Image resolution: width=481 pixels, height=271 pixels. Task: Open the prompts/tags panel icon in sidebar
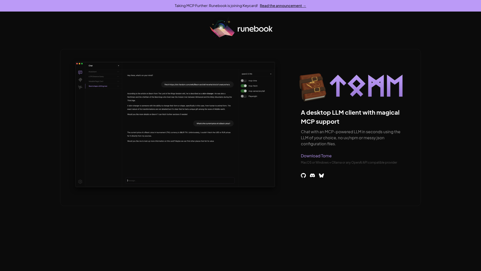[x=80, y=80]
